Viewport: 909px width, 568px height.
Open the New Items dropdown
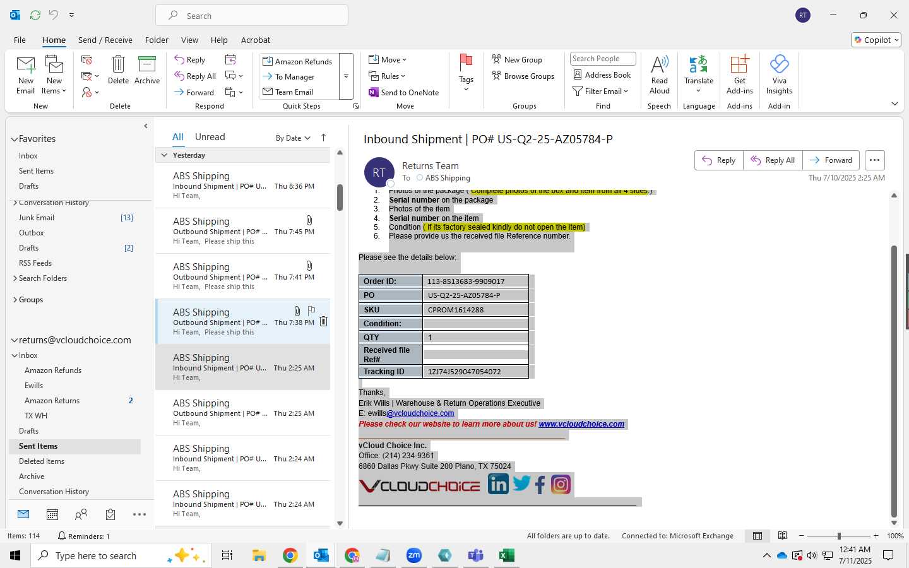[x=54, y=75]
